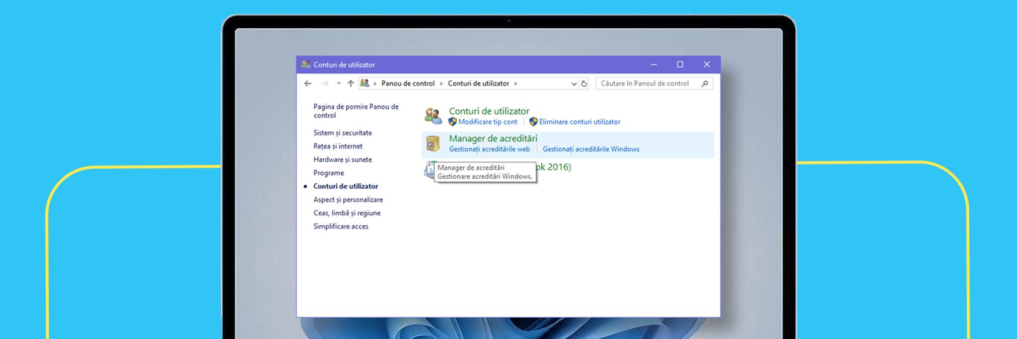The image size is (1017, 339).
Task: Click the Back navigation arrow
Action: (308, 83)
